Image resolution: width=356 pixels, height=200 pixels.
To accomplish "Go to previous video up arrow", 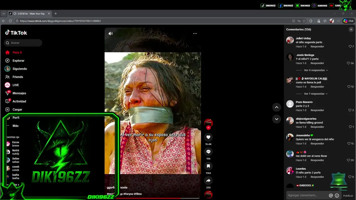I will [x=276, y=107].
